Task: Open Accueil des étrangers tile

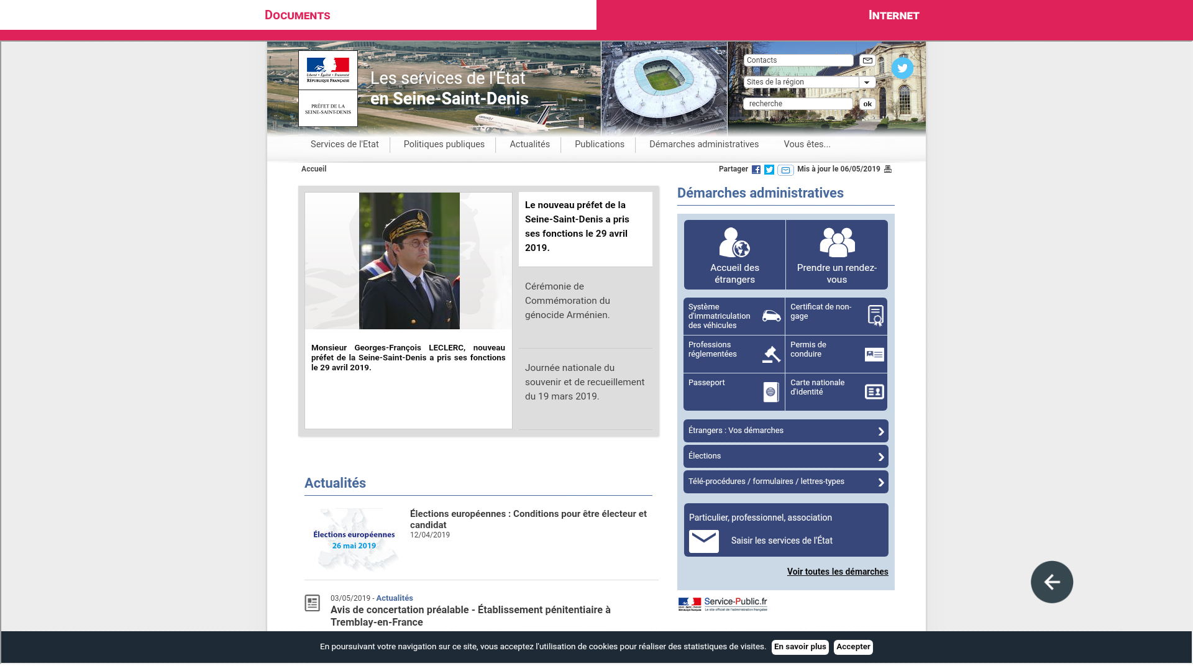Action: [734, 255]
